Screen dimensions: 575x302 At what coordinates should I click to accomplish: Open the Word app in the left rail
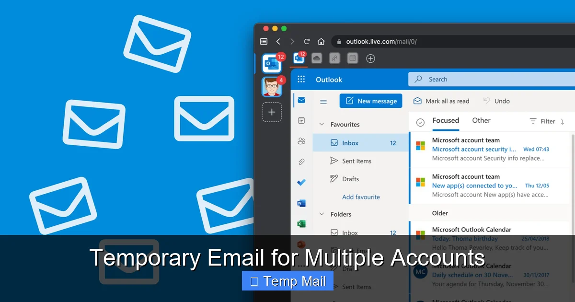point(301,203)
